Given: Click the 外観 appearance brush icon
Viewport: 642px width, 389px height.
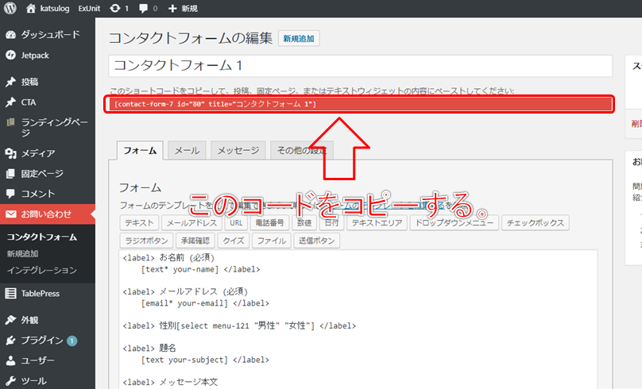Looking at the screenshot, I should point(10,320).
